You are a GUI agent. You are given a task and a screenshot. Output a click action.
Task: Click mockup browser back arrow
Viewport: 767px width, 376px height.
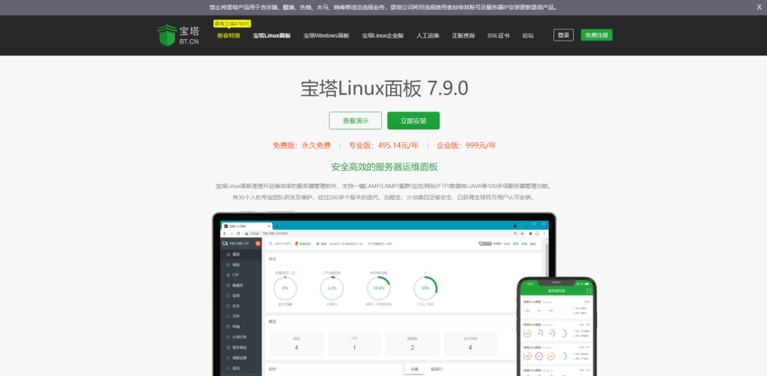click(x=225, y=234)
